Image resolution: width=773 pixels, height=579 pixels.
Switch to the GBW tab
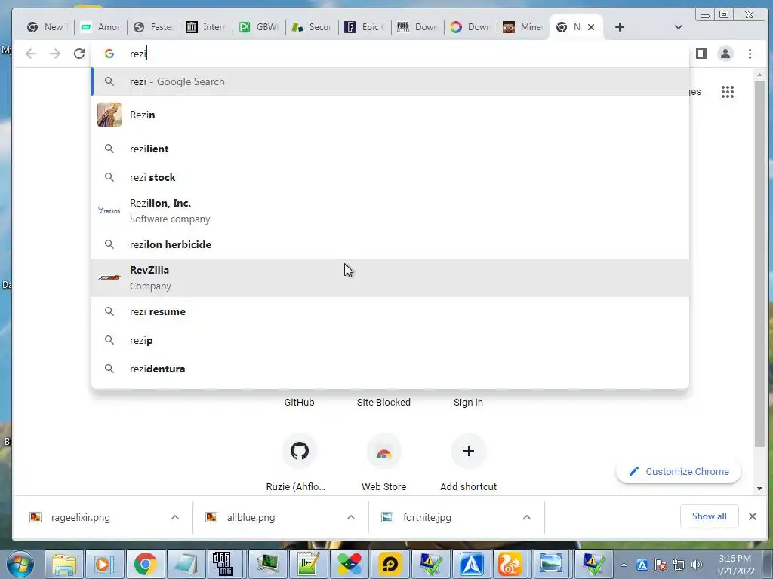coord(259,27)
